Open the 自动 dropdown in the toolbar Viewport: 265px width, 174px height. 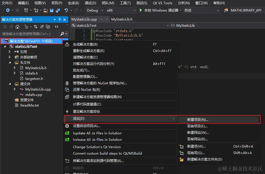(x=202, y=10)
